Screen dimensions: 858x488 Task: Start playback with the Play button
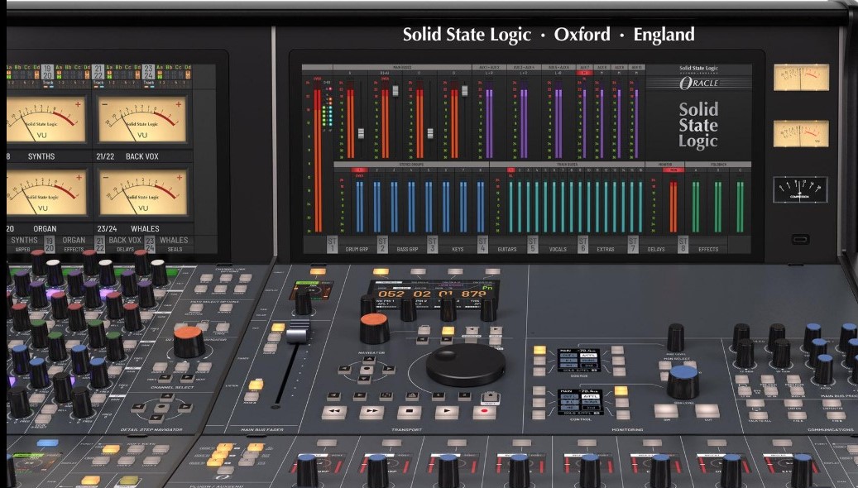(x=447, y=411)
